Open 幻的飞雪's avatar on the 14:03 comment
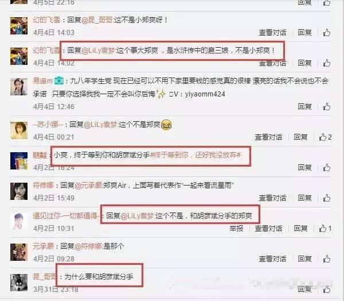 pyautogui.click(x=19, y=26)
